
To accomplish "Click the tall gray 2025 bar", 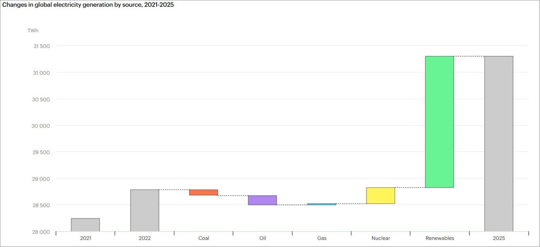I will pos(499,144).
